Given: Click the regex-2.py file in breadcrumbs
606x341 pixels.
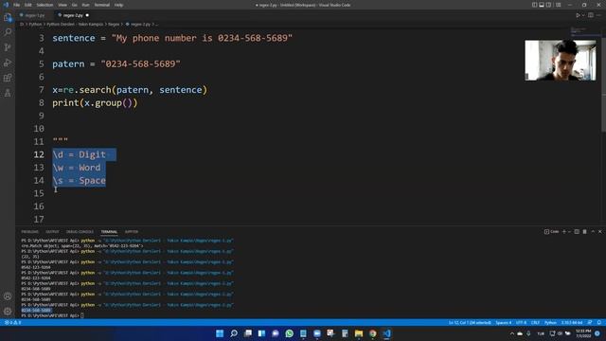Looking at the screenshot, I should point(140,24).
